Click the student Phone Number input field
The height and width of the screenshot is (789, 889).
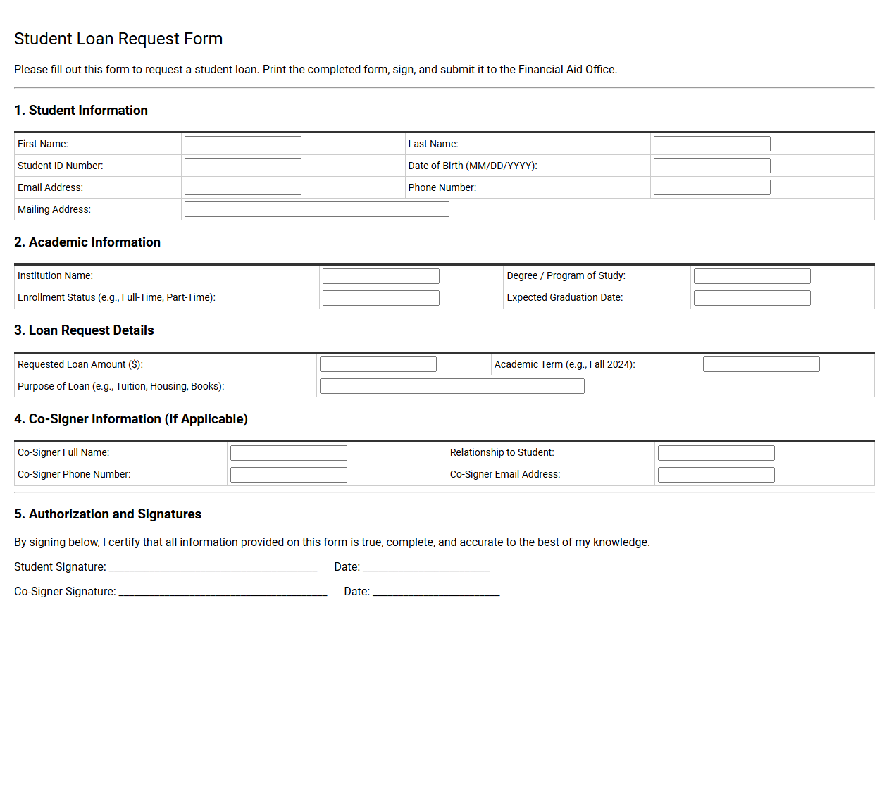[712, 187]
